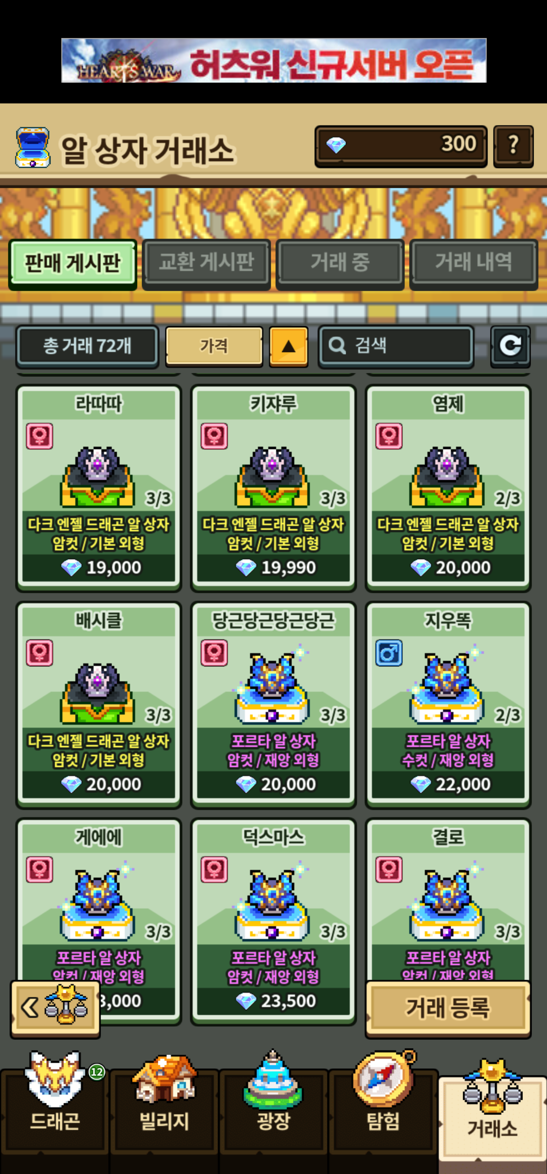Select 지우똑's male 포르타 egg box listing
Image resolution: width=547 pixels, height=1174 pixels.
coord(448,704)
